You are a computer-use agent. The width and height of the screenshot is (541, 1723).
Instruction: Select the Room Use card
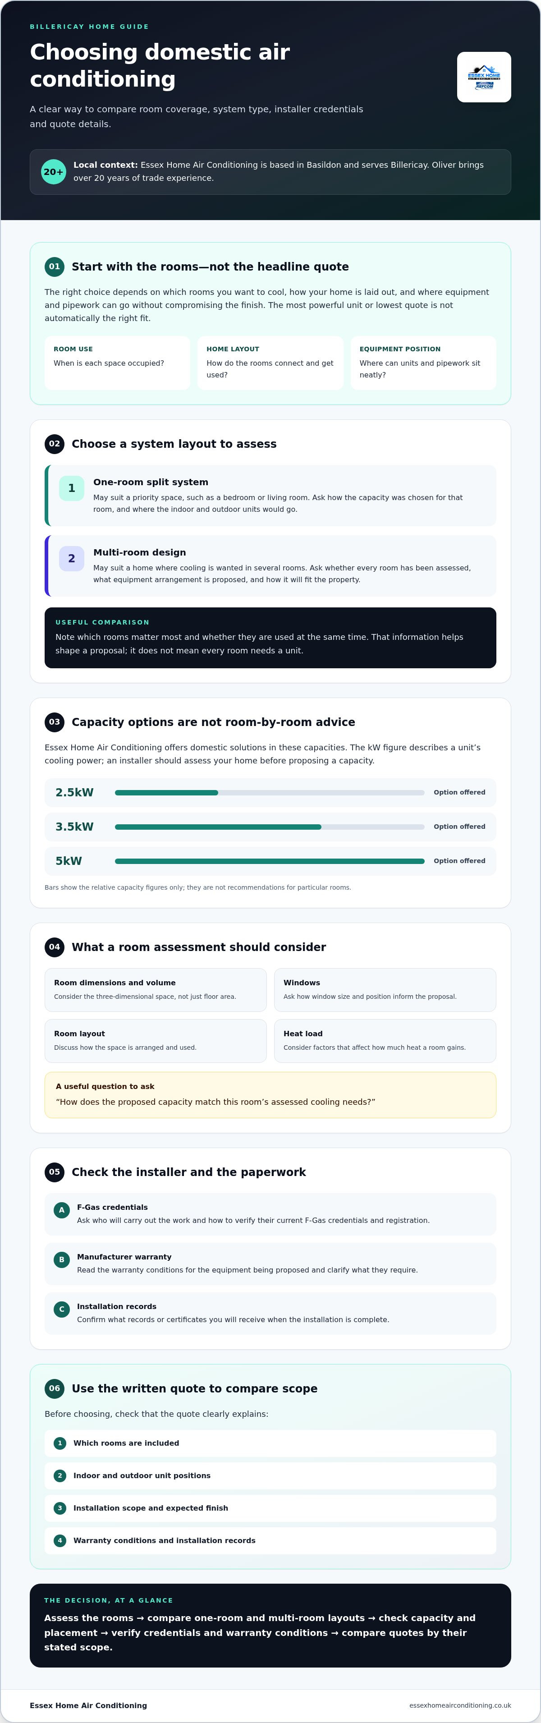click(117, 363)
